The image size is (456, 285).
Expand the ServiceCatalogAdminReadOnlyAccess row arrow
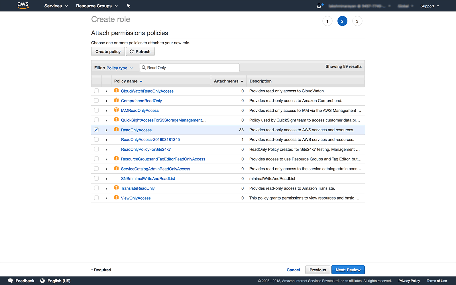(x=106, y=169)
